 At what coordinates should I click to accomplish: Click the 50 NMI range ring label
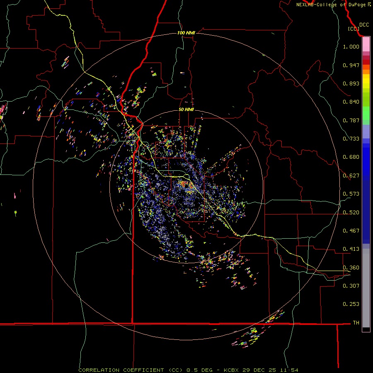pos(186,110)
